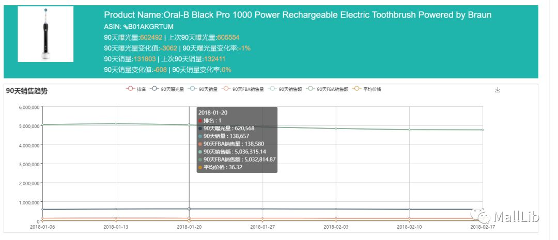Click the 2018-02-17 x-axis date label
The image size is (558, 240).
(x=482, y=227)
